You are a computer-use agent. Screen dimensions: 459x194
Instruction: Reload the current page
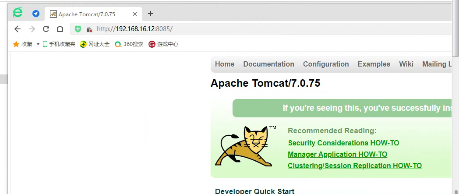[46, 28]
